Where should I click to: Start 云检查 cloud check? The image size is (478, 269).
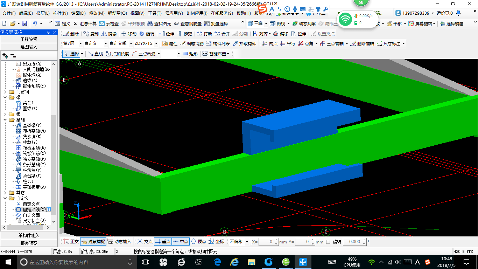(109, 23)
